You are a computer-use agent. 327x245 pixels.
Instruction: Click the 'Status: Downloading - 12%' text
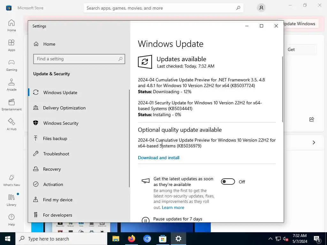coord(164,92)
